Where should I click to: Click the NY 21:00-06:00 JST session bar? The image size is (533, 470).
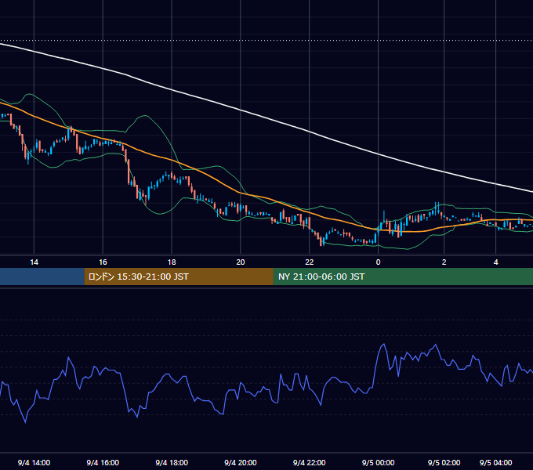pos(403,277)
